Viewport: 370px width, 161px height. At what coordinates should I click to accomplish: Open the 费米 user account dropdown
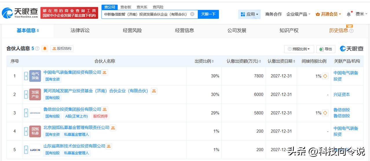(361, 14)
